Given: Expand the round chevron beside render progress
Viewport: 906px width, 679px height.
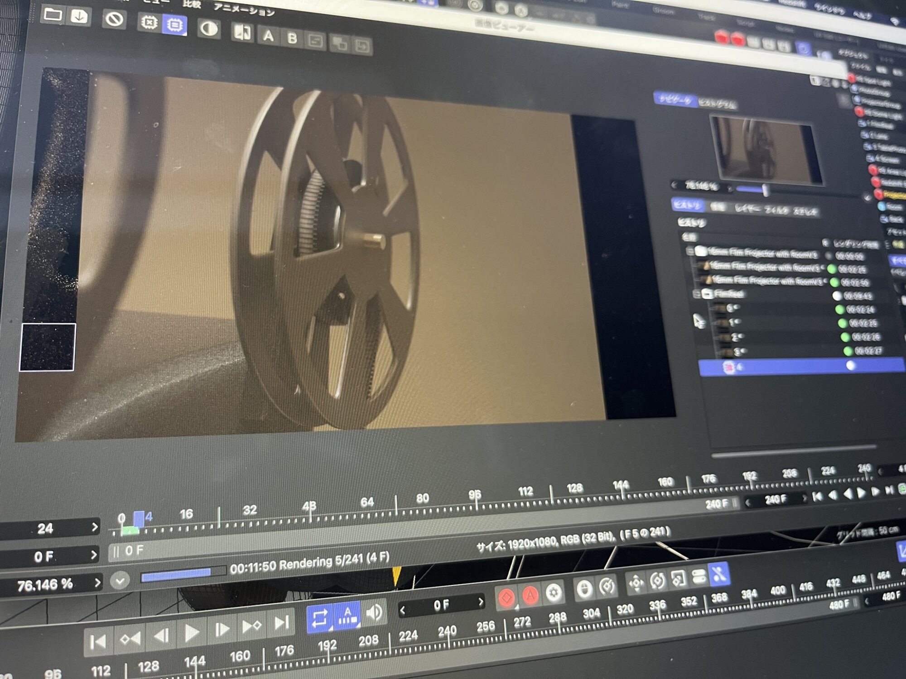Looking at the screenshot, I should click(120, 580).
